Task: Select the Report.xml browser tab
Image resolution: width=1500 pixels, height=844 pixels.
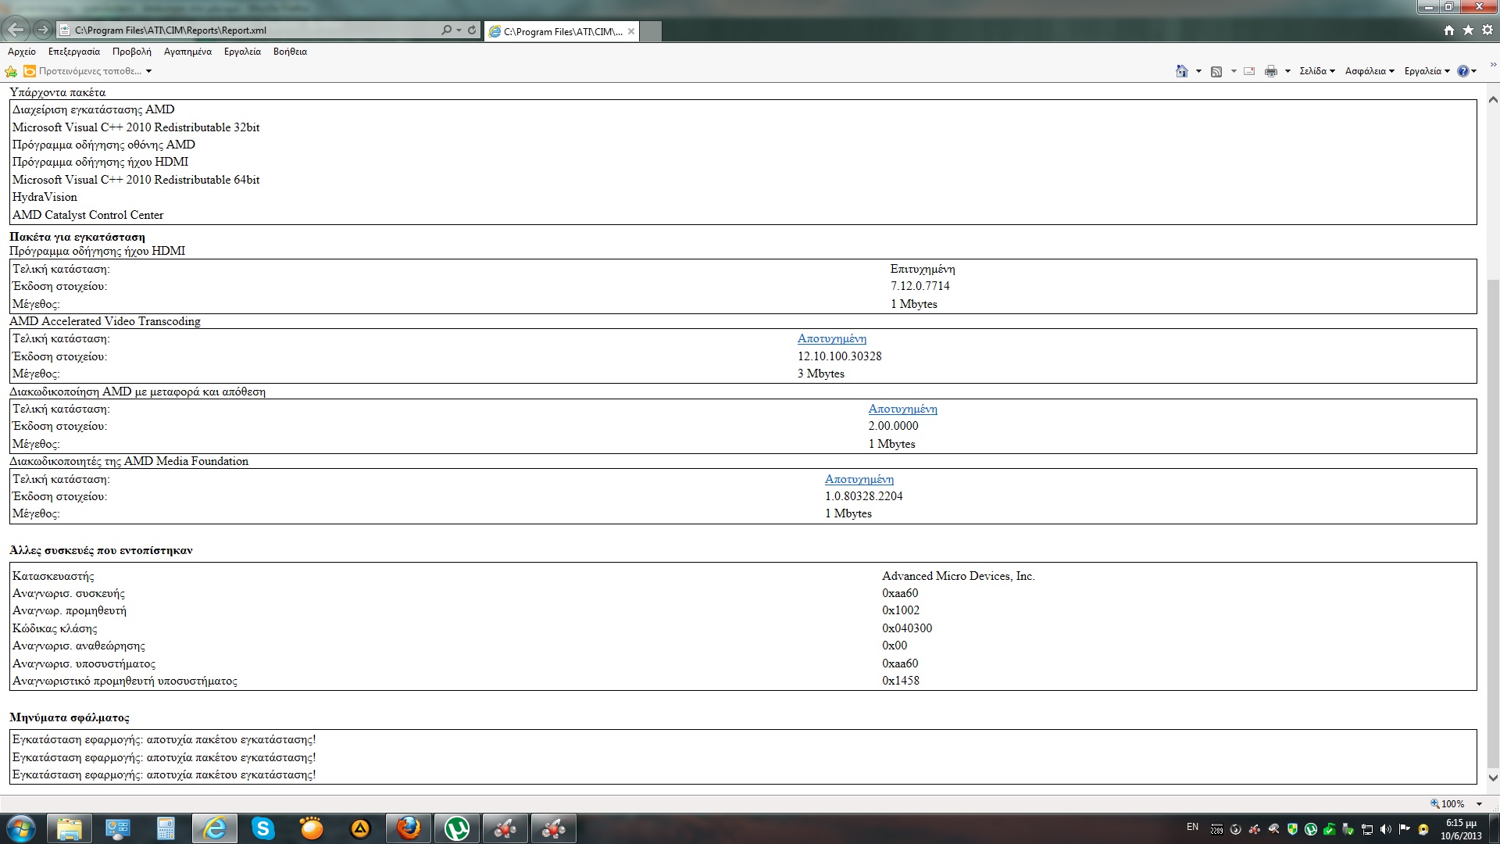Action: point(562,31)
